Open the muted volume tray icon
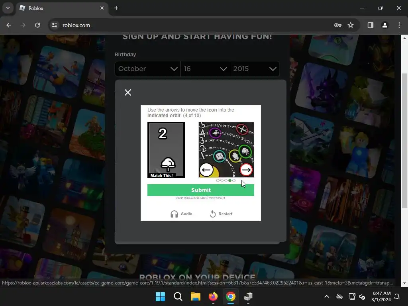408x306 pixels. (x=362, y=296)
